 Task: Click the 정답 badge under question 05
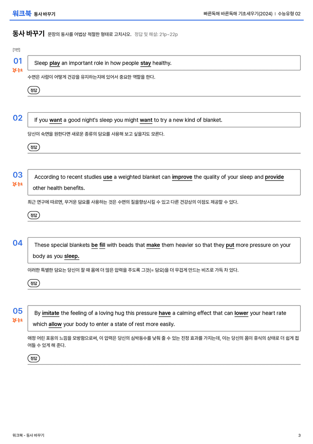coord(33,358)
